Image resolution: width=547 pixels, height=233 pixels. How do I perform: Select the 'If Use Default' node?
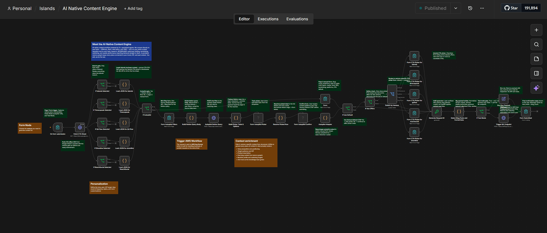click(x=348, y=108)
